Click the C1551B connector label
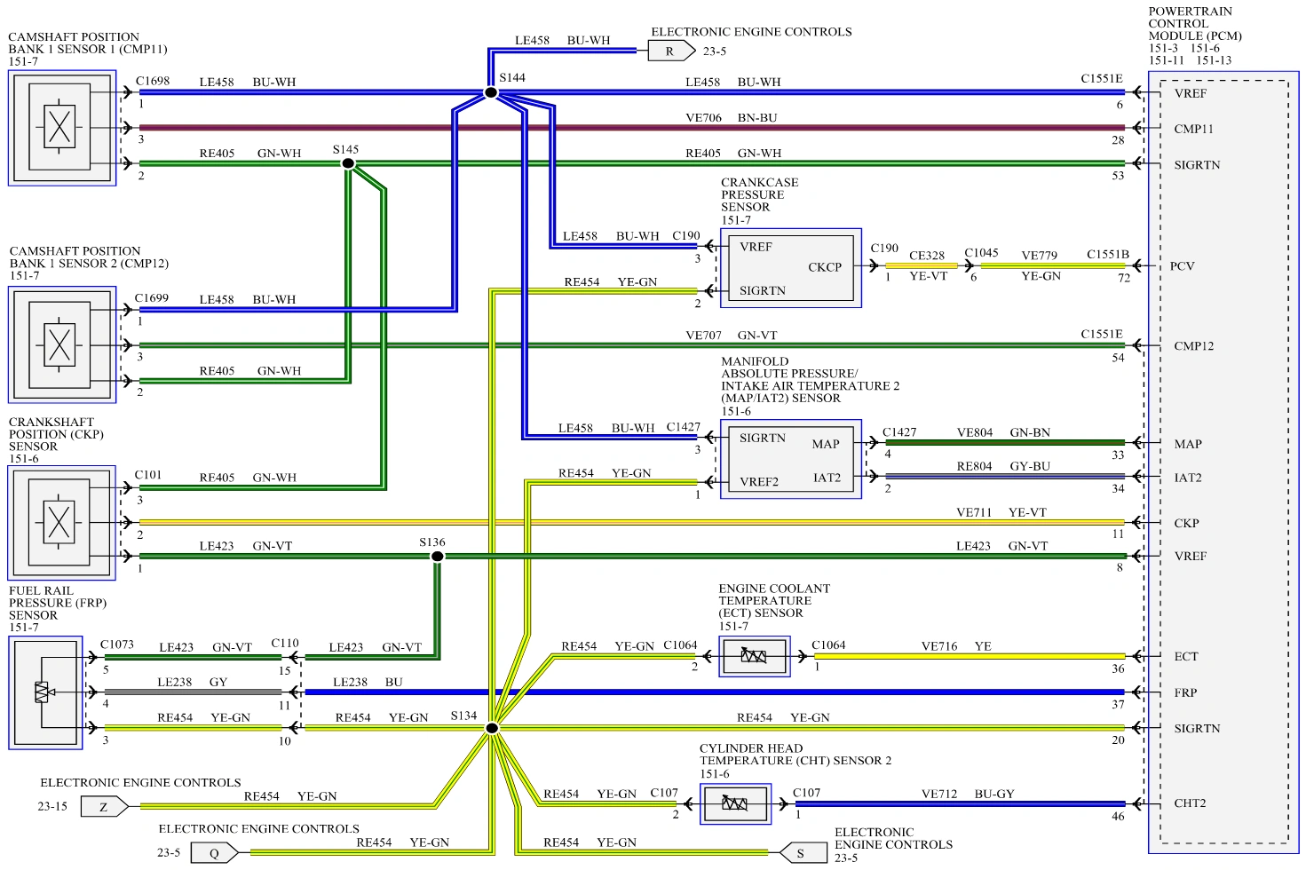 point(1108,255)
